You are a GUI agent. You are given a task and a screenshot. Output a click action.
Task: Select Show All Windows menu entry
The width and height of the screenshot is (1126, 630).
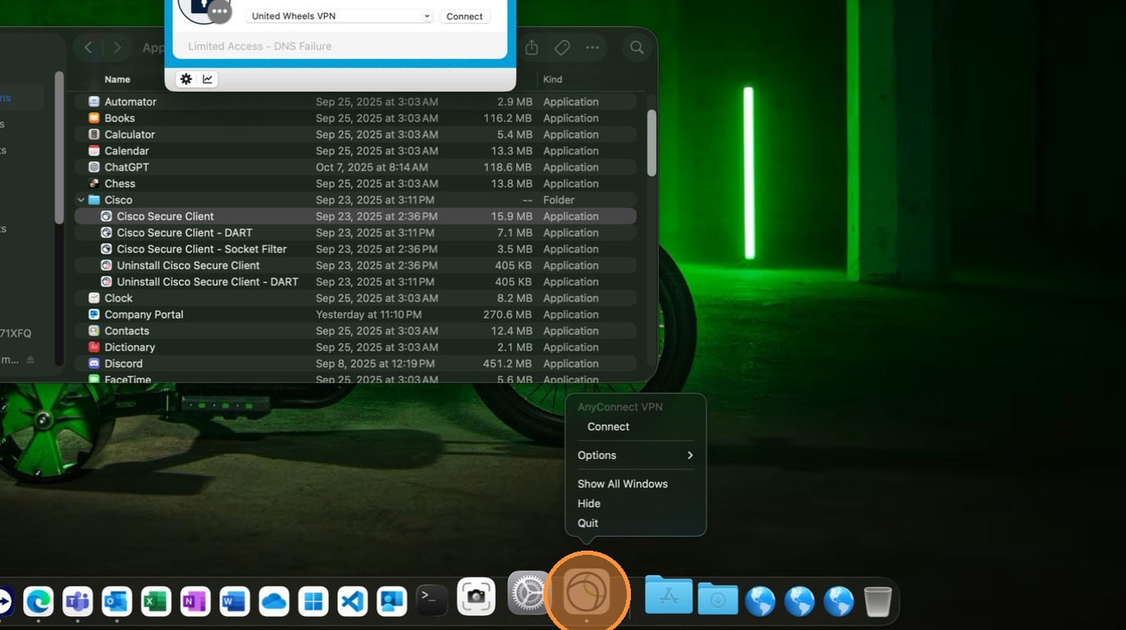622,484
